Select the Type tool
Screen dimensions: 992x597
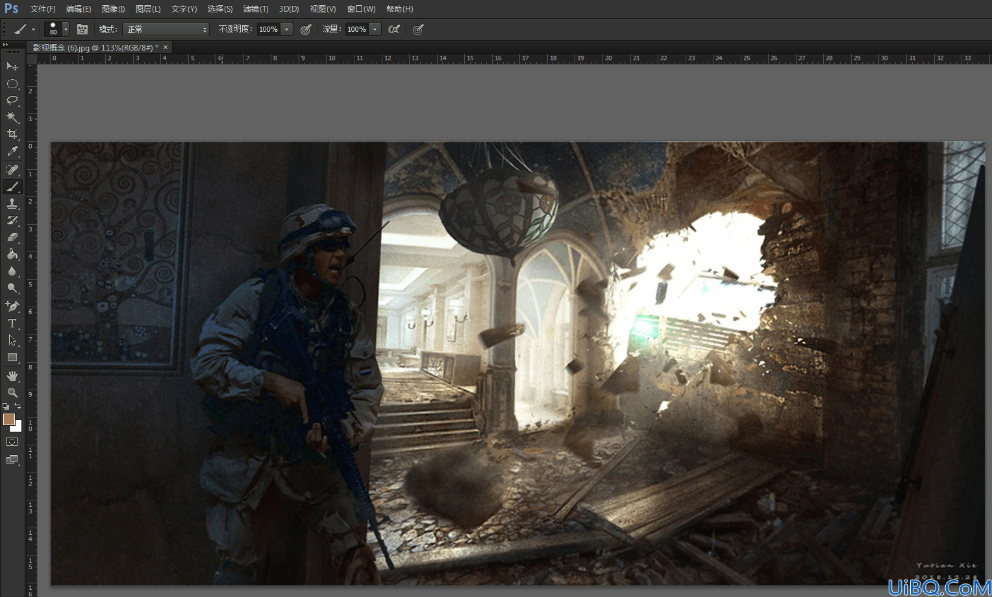point(12,323)
